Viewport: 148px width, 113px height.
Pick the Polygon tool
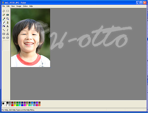pos(8,34)
